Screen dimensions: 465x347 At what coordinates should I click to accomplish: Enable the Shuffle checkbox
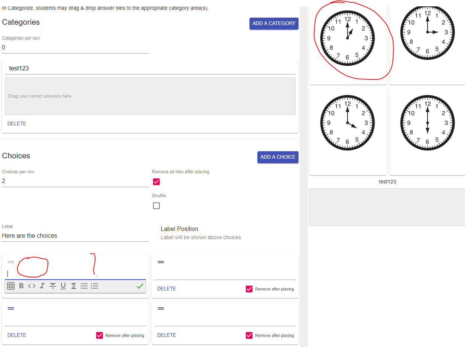click(x=156, y=206)
